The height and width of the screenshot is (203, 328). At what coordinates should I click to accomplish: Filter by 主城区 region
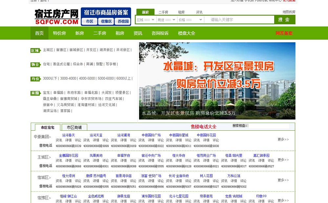[x=48, y=50]
